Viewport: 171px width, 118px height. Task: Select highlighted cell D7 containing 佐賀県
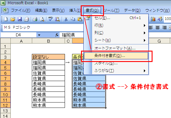pyautogui.click(x=89, y=78)
